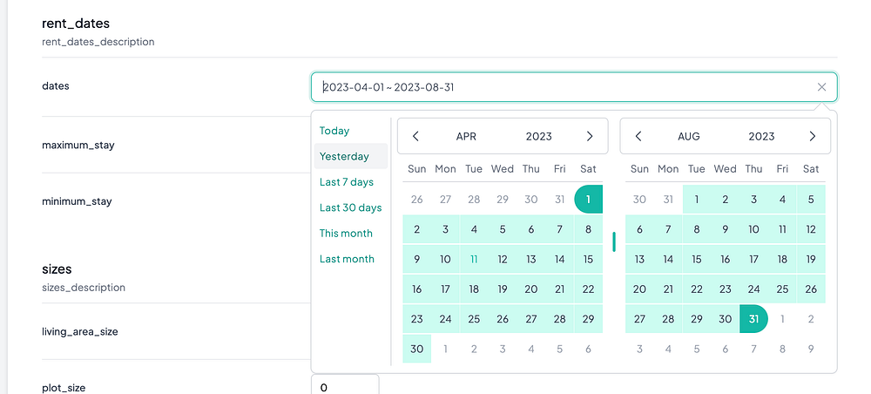871x394 pixels.
Task: Open the 2023 year selector beside AUG
Action: point(761,136)
